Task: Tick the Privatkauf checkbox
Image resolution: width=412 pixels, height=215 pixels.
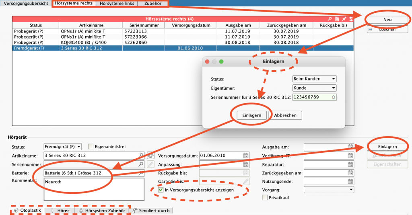Action: click(264, 198)
